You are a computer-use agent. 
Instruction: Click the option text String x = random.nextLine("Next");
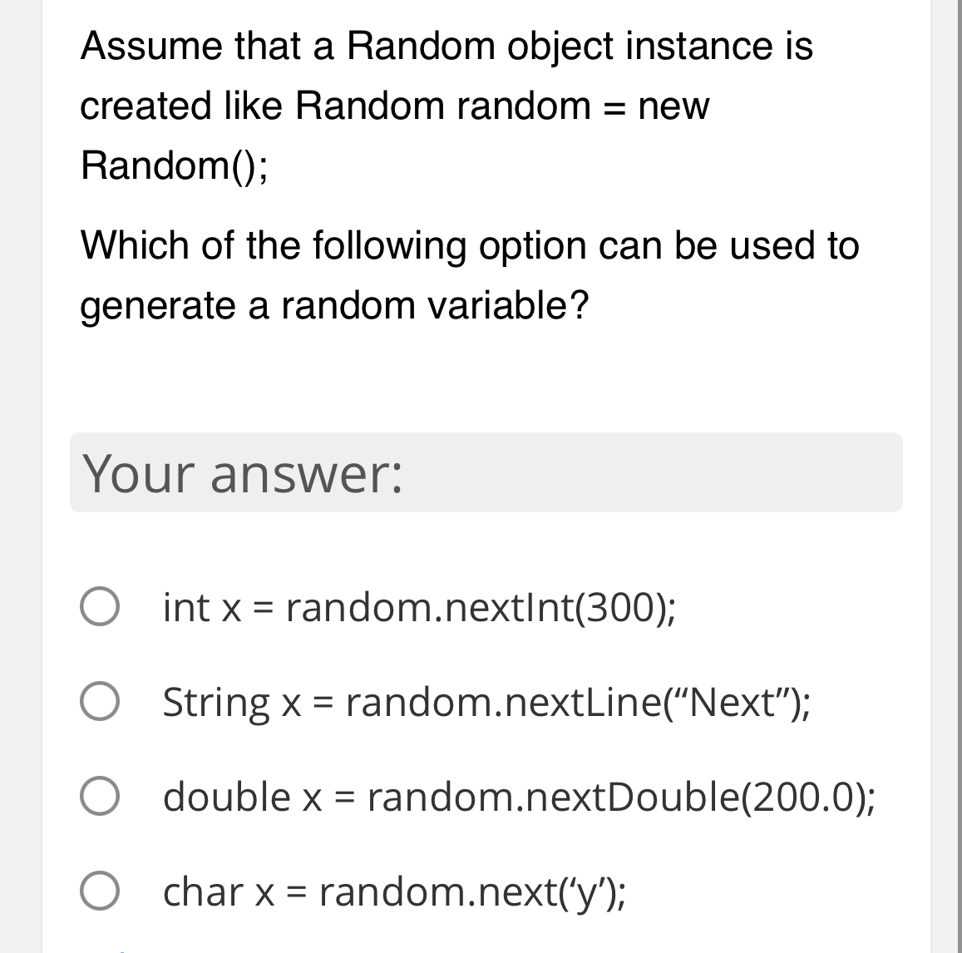point(485,703)
